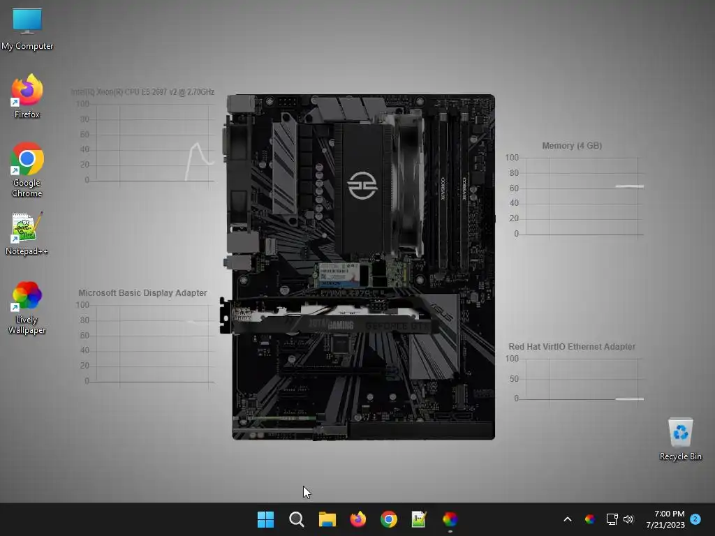Open the My Computer desktop icon
715x536 pixels.
27,29
